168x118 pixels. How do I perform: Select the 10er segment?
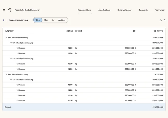point(46,20)
